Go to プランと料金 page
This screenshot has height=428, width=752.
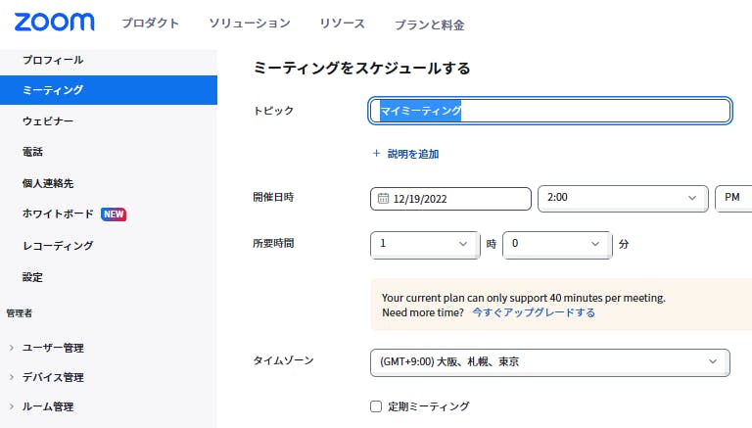[x=429, y=24]
